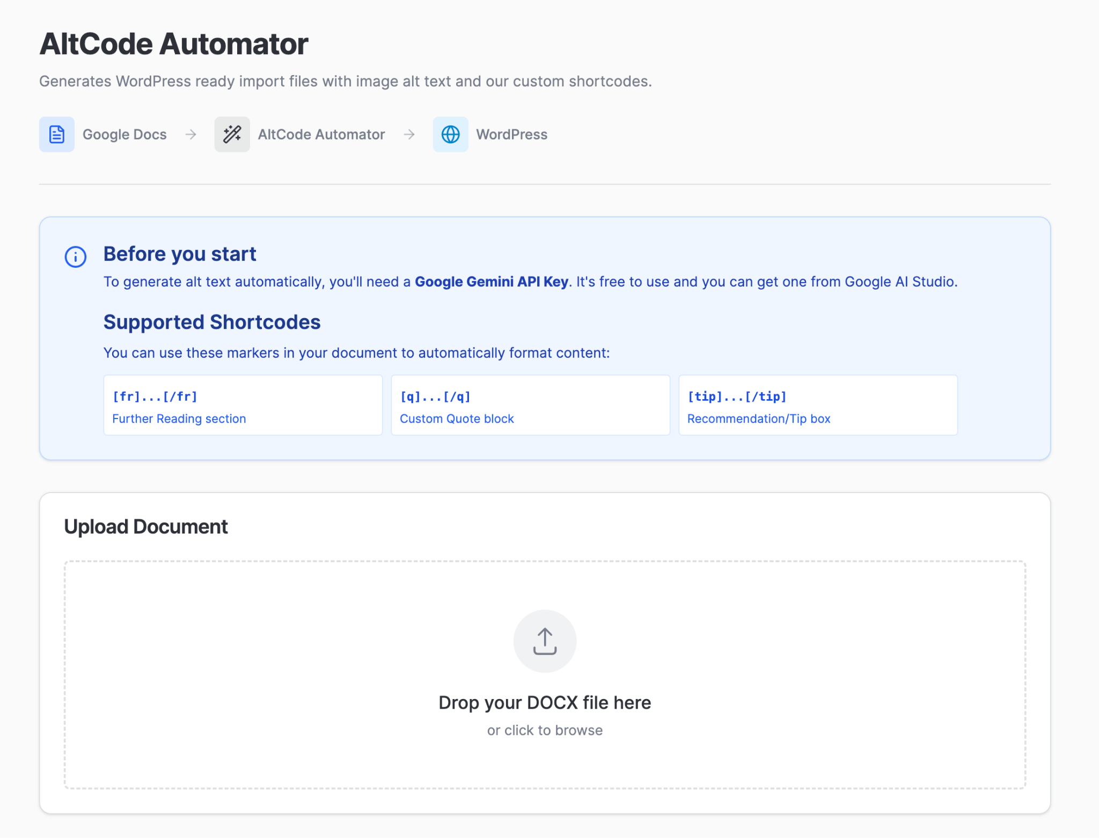Select the [q]...[/q] Custom Quote block card
Image resolution: width=1099 pixels, height=838 pixels.
(x=530, y=405)
